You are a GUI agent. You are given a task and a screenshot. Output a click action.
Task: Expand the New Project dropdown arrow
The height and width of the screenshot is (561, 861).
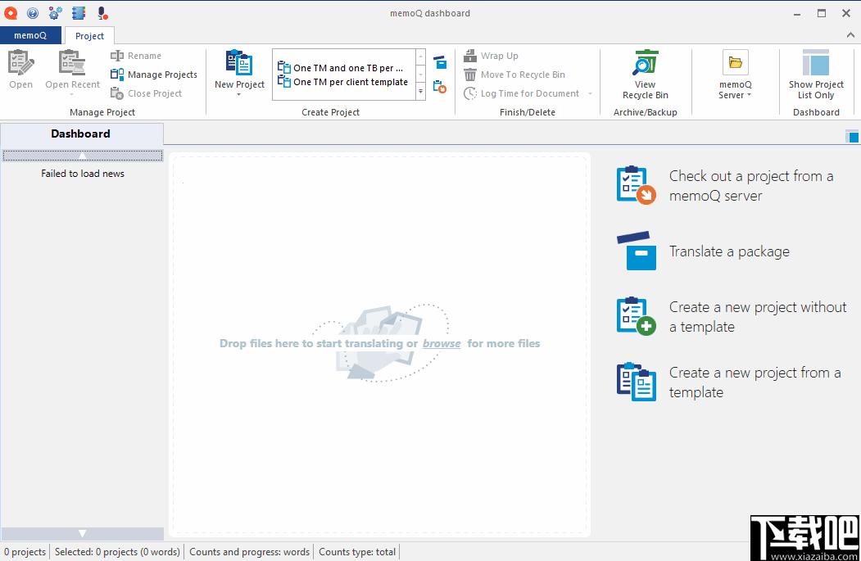tap(239, 95)
